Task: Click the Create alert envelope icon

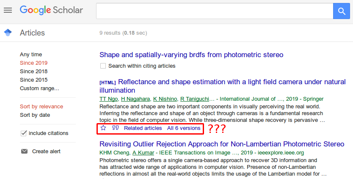Action: click(x=24, y=151)
